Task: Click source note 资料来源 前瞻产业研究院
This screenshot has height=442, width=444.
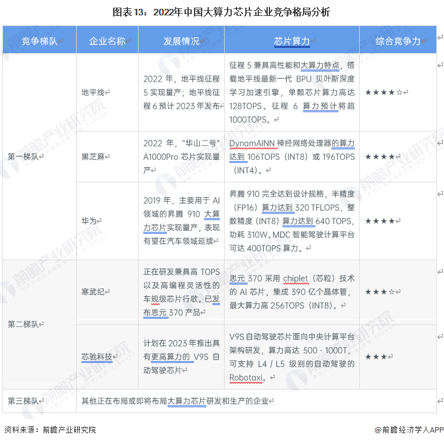Action: (50, 430)
